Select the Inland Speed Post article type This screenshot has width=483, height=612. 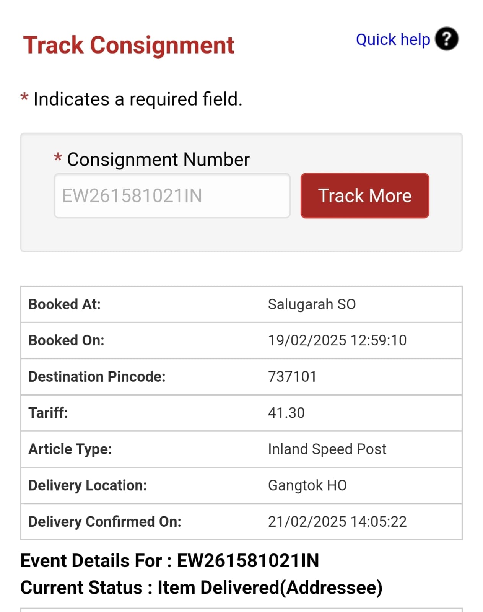tap(327, 449)
